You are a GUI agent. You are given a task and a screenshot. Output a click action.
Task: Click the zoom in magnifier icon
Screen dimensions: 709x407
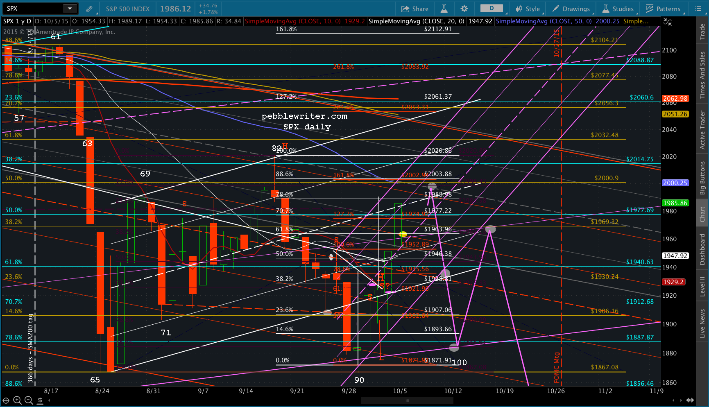tap(17, 400)
